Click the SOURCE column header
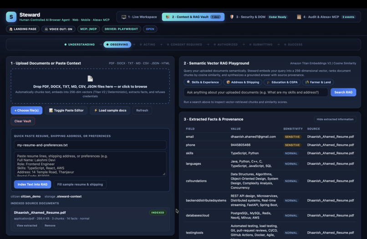The width and height of the screenshot is (367, 239). click(x=313, y=129)
